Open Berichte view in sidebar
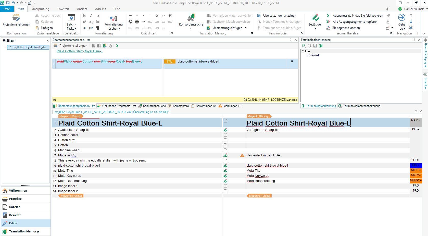Screen dimensions: 428x236 (x=26, y=215)
